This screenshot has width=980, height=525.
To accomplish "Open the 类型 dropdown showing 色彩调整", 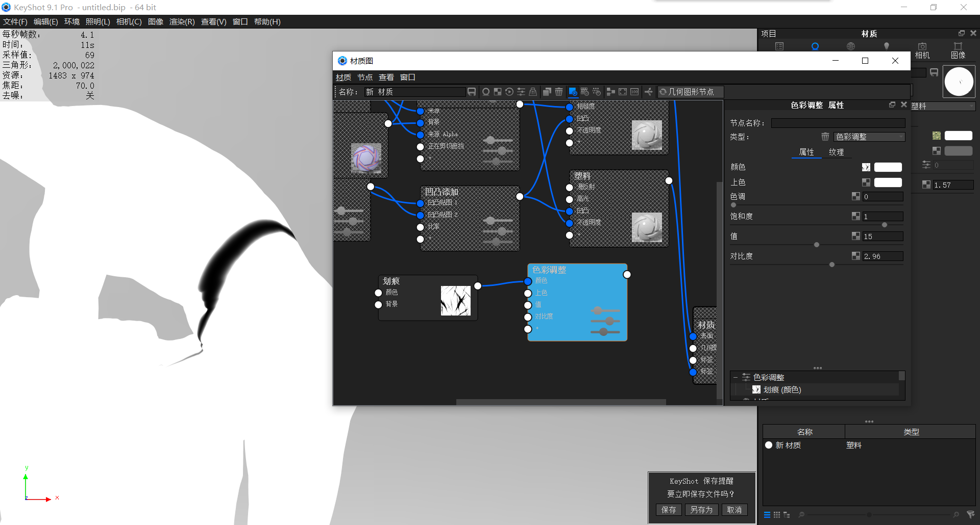I will pyautogui.click(x=870, y=137).
